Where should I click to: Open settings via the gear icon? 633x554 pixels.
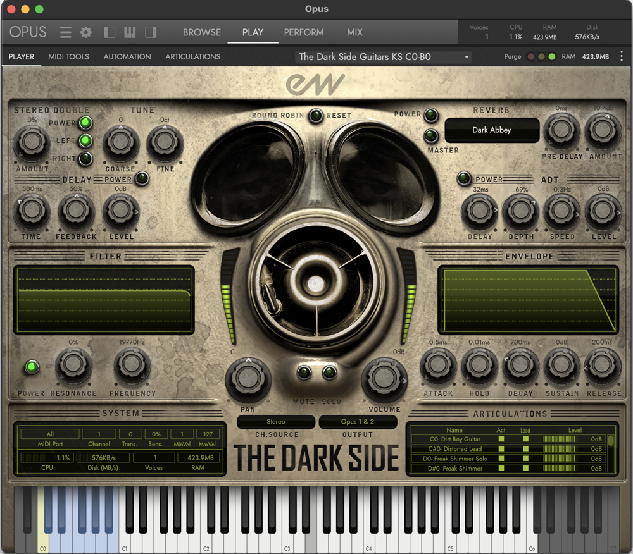click(86, 32)
